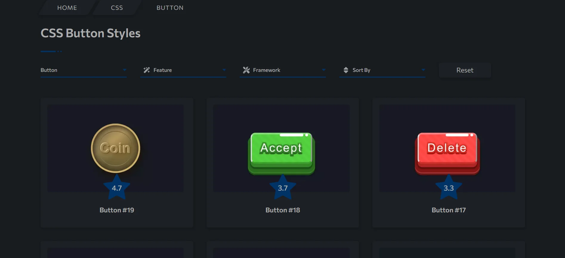Screen dimensions: 565x258
Task: Click the green Accept button preview
Action: pos(281,154)
